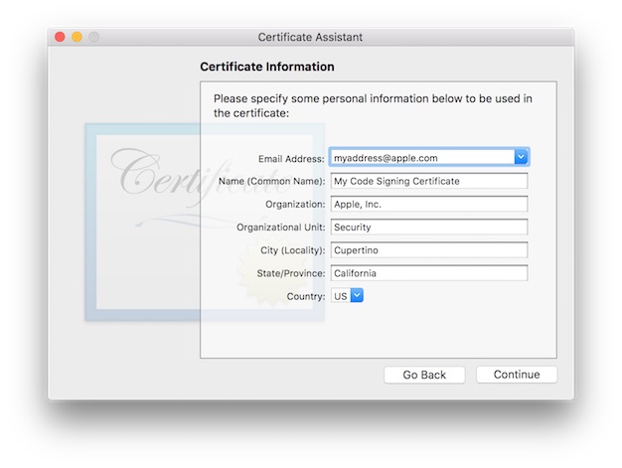Focus the Organizational Unit field
The image size is (622, 468).
click(428, 227)
